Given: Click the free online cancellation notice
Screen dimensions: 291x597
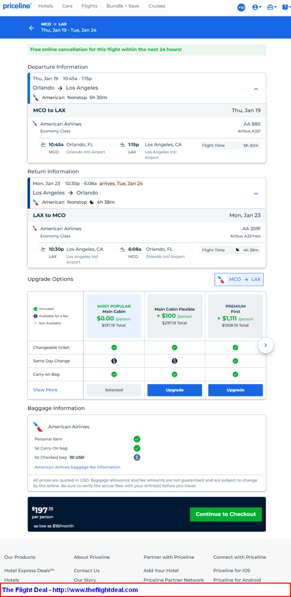Looking at the screenshot, I should coord(147,49).
